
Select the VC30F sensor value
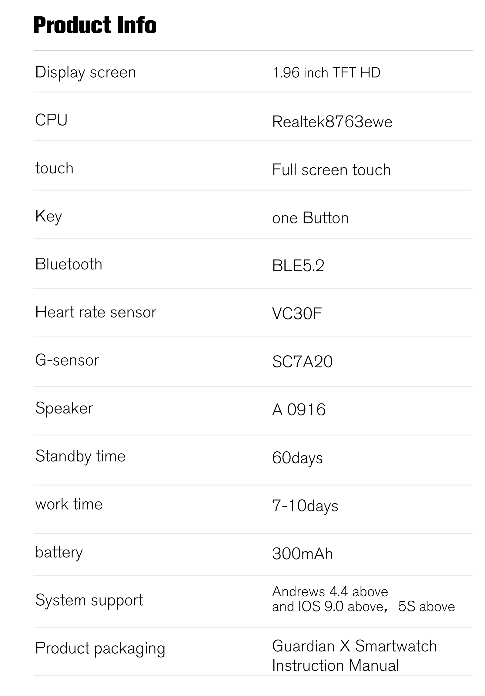click(x=297, y=314)
